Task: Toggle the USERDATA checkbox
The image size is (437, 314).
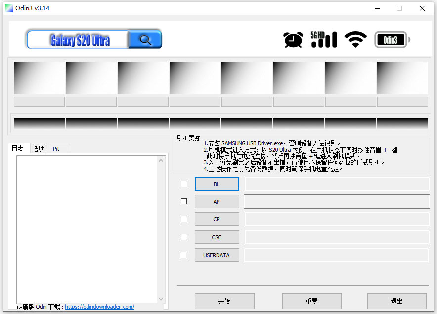Action: pyautogui.click(x=183, y=255)
